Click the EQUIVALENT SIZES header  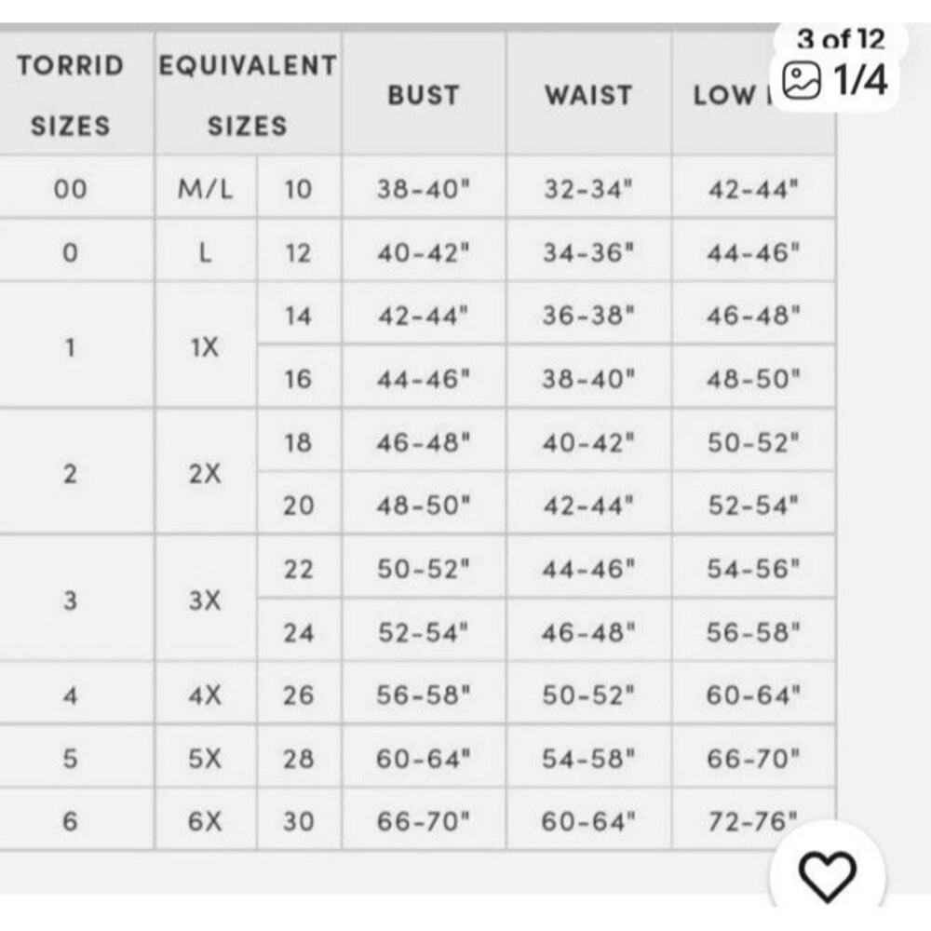point(248,95)
